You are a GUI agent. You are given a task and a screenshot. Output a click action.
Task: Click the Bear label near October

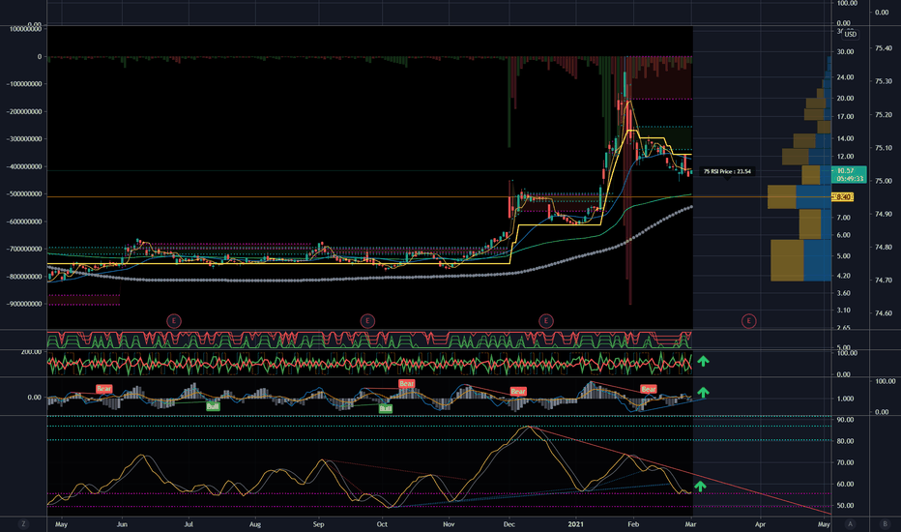[x=407, y=384]
